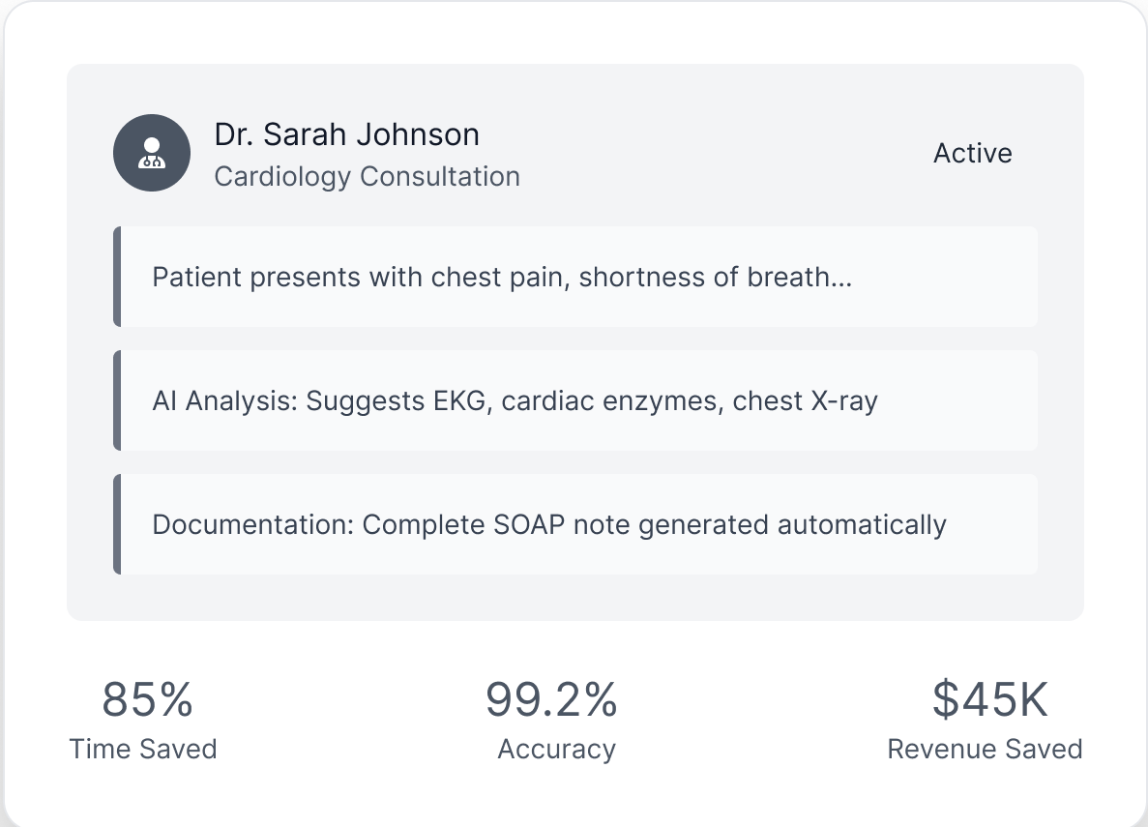
Task: Click the accent bar of patient note
Action: (x=117, y=278)
